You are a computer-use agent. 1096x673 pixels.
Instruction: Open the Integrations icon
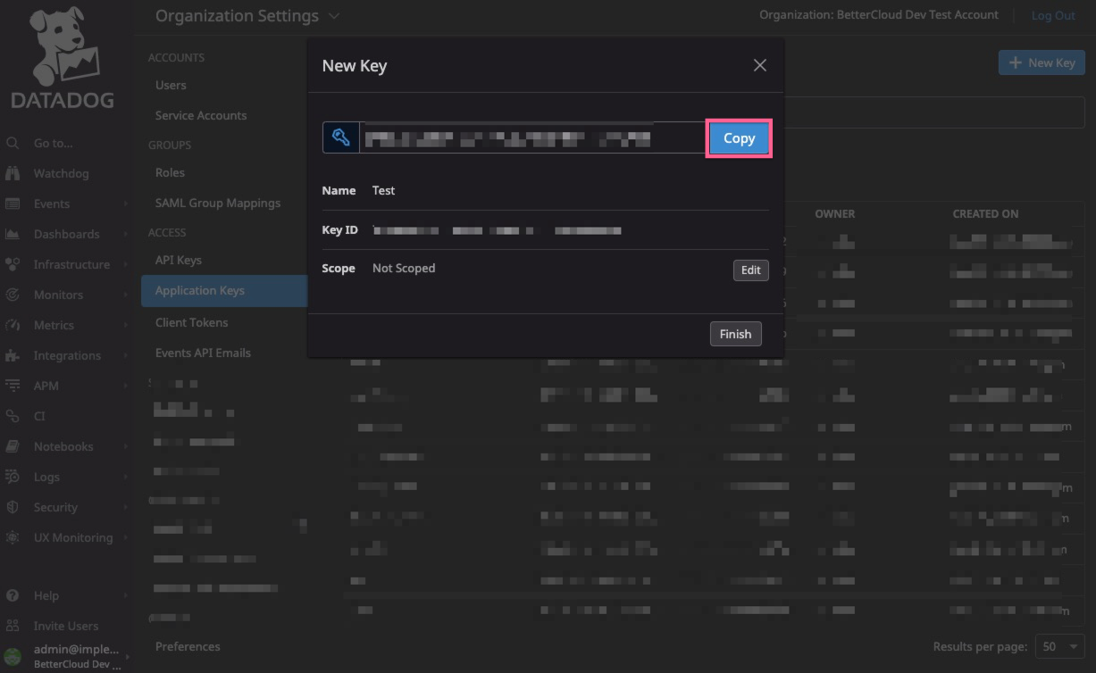[x=13, y=355]
